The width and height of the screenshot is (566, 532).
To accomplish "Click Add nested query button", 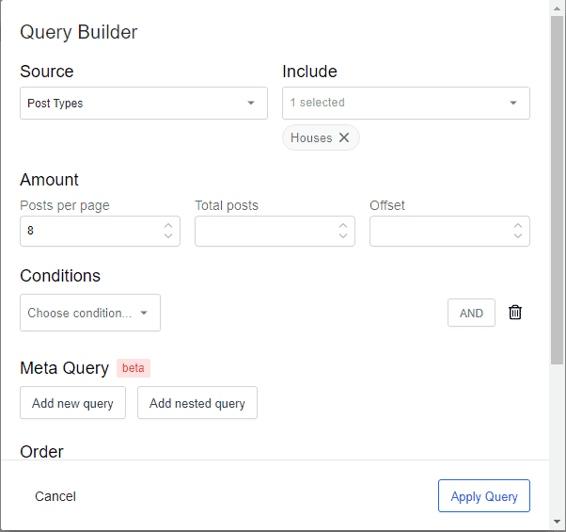I will click(x=197, y=403).
